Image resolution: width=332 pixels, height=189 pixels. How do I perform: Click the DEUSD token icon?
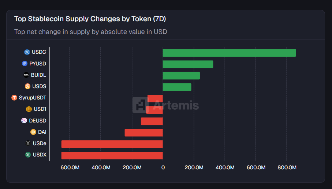(24, 120)
